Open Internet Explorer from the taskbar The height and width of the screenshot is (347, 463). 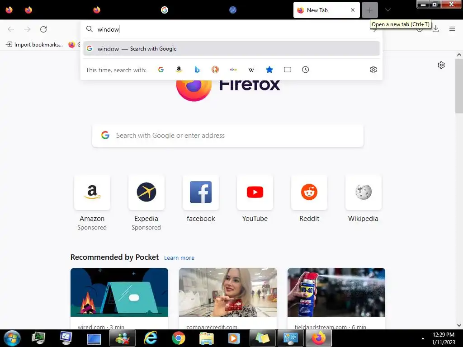coord(151,338)
